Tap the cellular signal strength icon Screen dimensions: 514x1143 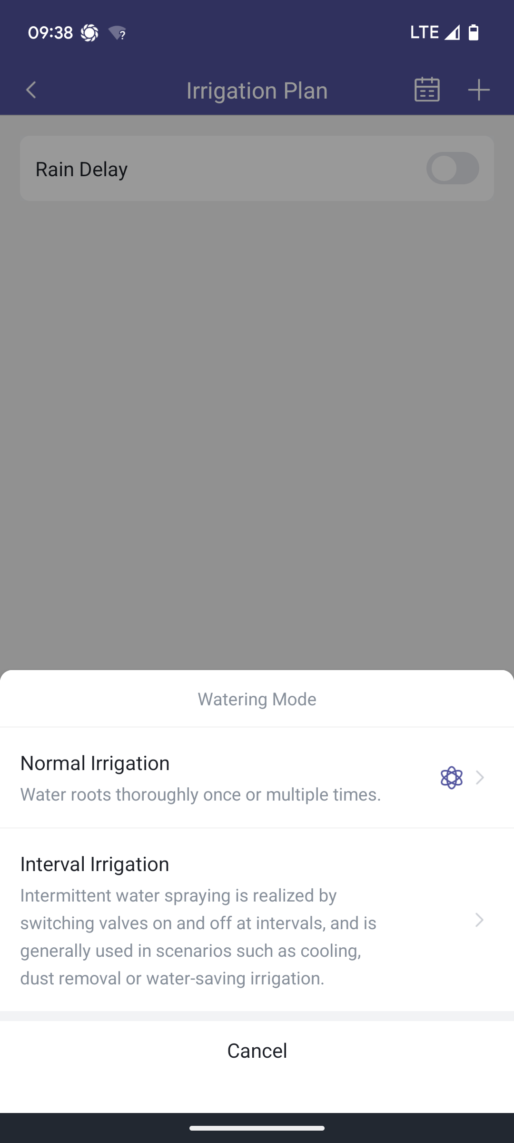[x=452, y=33]
